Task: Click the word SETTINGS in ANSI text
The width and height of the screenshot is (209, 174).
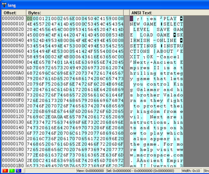Action: tap(143, 46)
